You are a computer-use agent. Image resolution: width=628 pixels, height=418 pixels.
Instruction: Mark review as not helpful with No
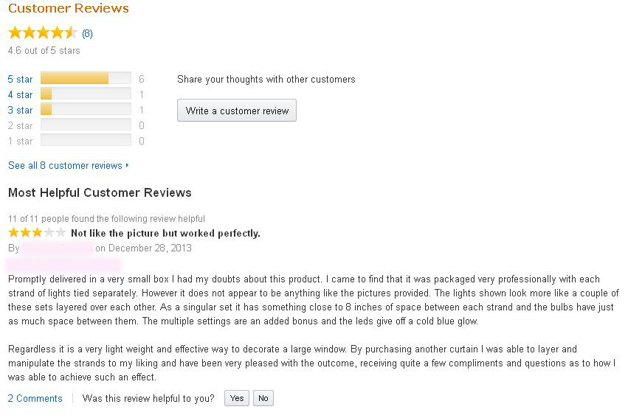coord(263,398)
